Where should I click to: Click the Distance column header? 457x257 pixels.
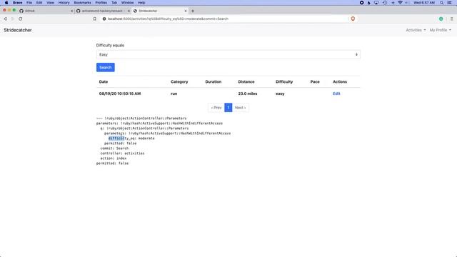point(246,81)
